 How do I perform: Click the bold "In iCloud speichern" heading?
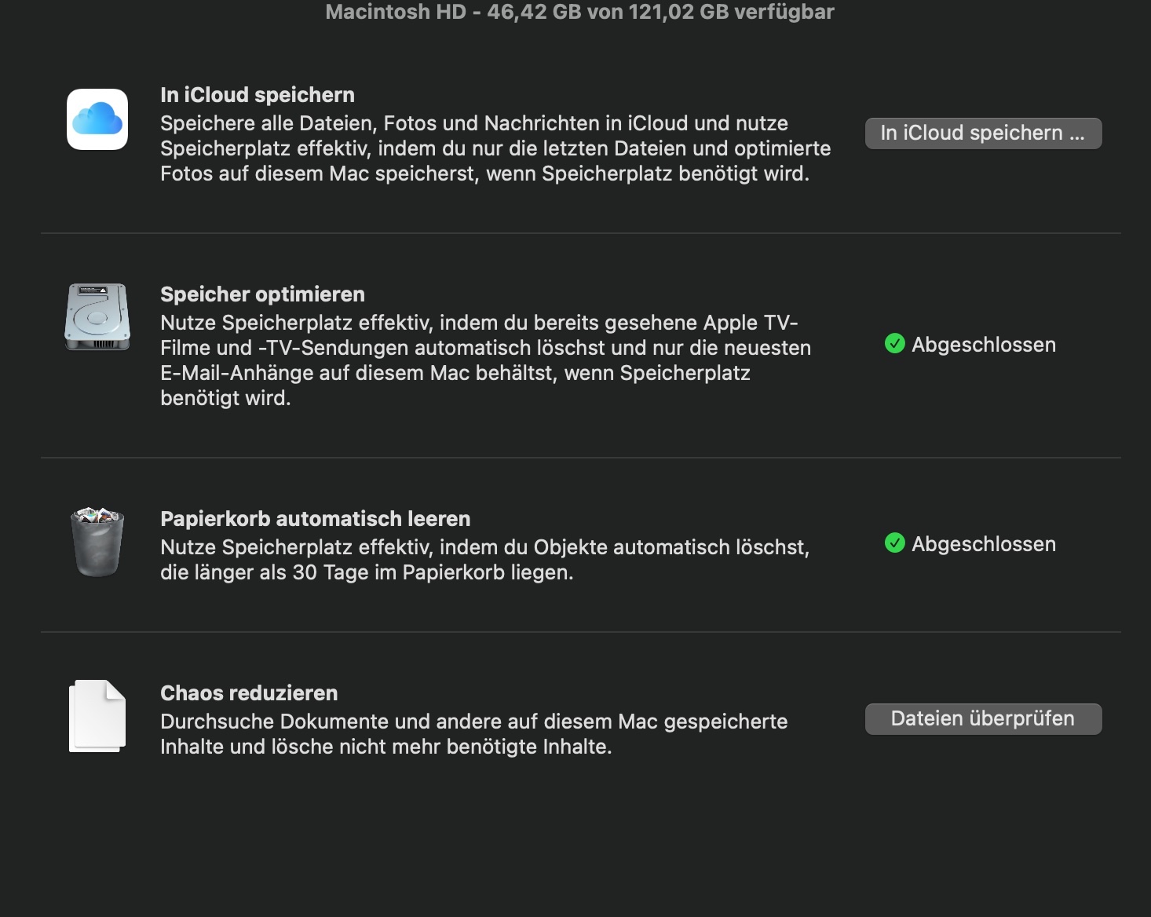[x=258, y=95]
